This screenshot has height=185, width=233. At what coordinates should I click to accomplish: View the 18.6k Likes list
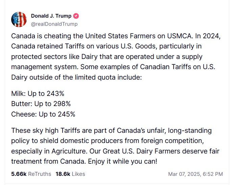[x=71, y=174]
